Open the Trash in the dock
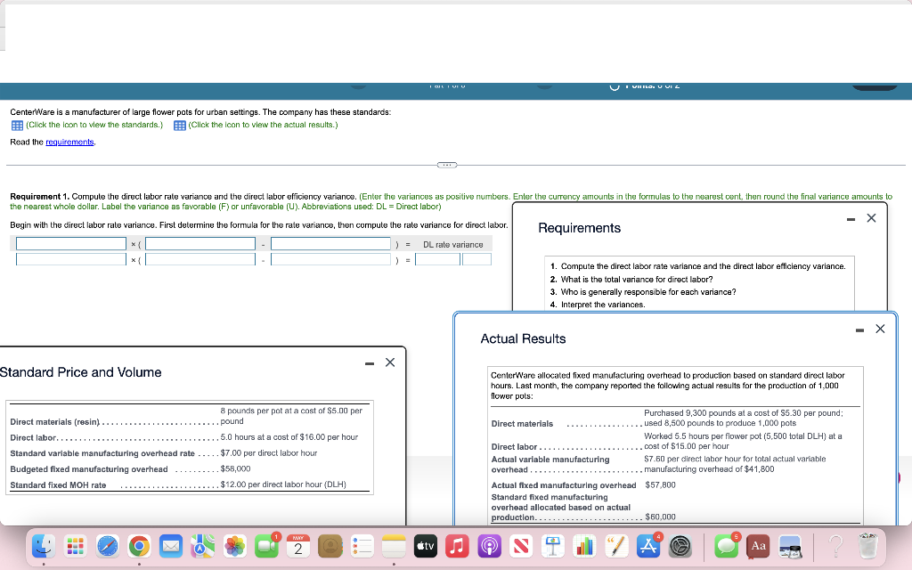Viewport: 912px width, 570px height. [x=867, y=546]
